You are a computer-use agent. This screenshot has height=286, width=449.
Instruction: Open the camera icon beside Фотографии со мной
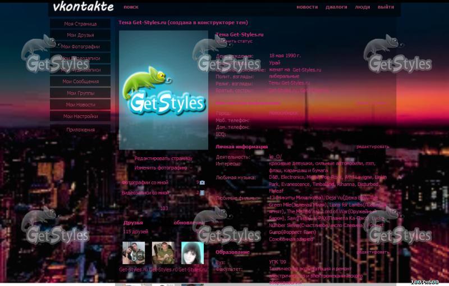pos(202,183)
